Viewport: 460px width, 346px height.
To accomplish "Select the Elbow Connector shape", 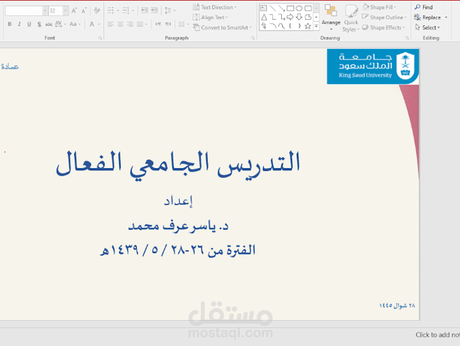I will (x=273, y=17).
